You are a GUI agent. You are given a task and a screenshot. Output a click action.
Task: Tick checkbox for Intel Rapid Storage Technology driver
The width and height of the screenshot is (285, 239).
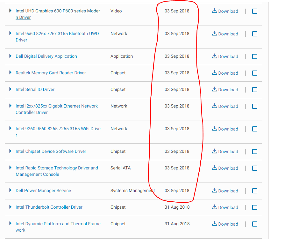tap(255, 168)
